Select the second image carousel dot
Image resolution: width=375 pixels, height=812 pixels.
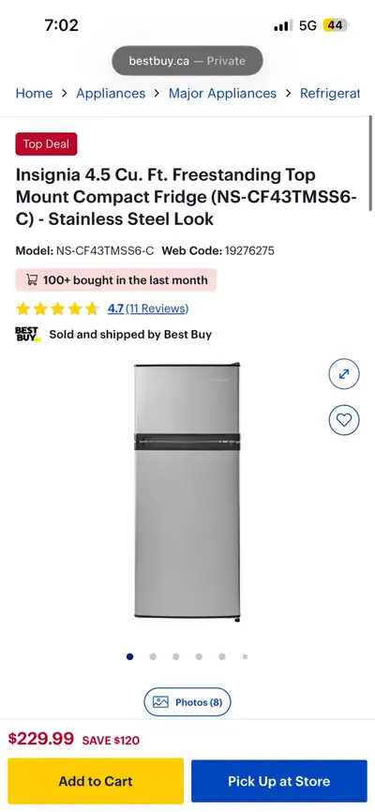tap(153, 656)
